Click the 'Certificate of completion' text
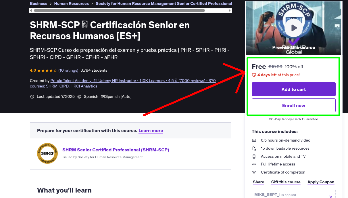The width and height of the screenshot is (348, 198). pos(283,172)
